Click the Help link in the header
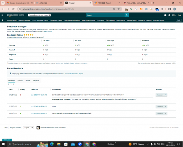This screenshot has width=183, height=147. coord(179,15)
